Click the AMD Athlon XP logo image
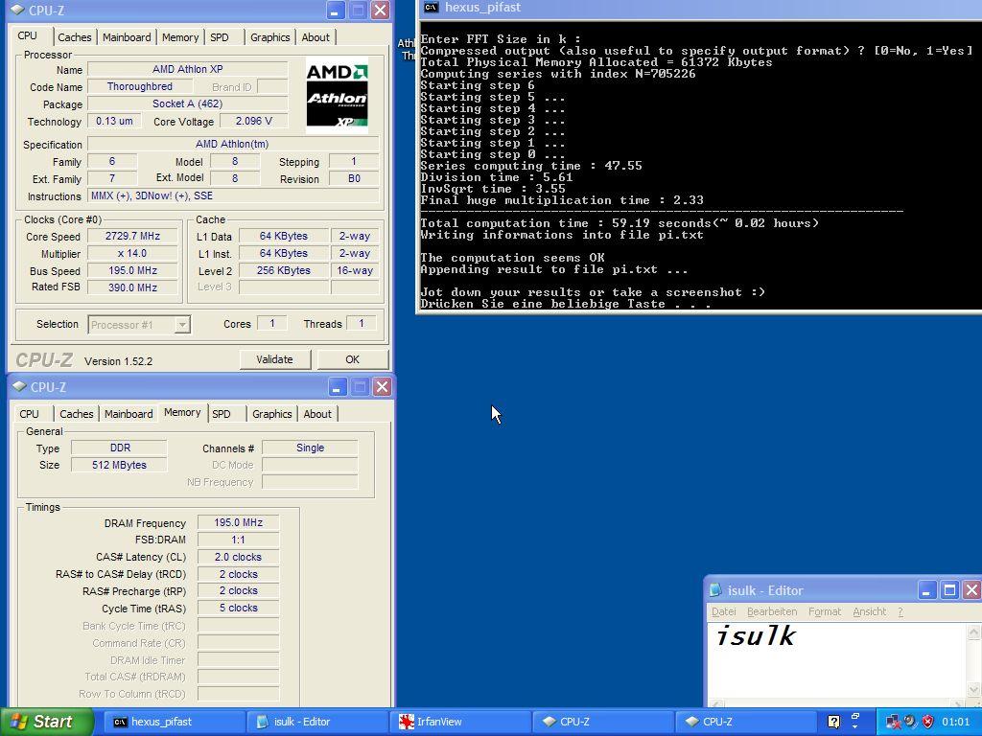This screenshot has width=982, height=736. click(337, 95)
